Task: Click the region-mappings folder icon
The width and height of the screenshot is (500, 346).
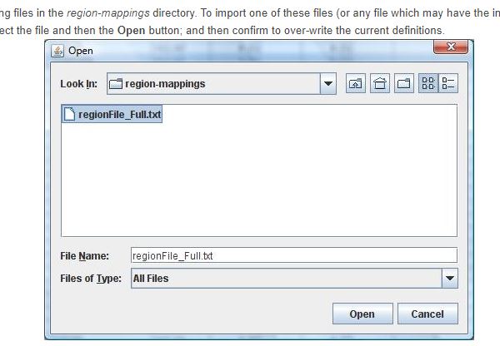Action: click(116, 84)
